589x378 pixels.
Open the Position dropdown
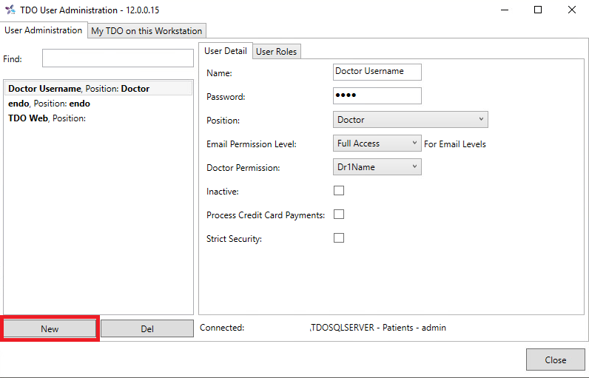coord(410,119)
